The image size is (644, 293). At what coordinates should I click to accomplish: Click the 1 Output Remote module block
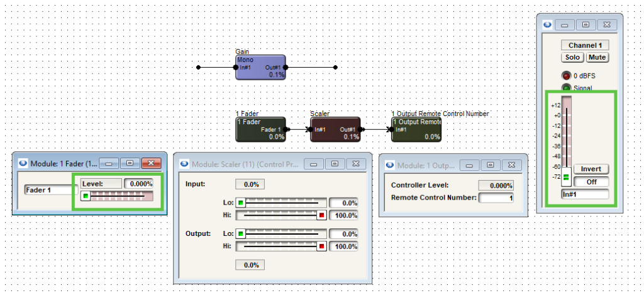[416, 129]
